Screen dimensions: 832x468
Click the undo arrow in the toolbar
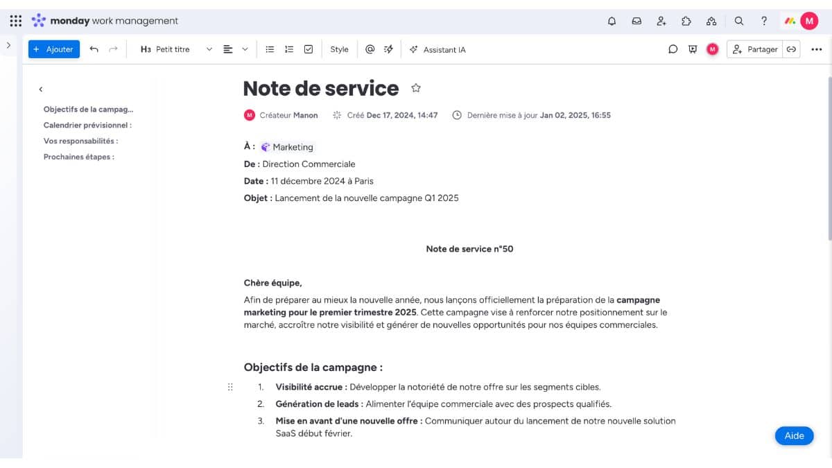(x=94, y=49)
